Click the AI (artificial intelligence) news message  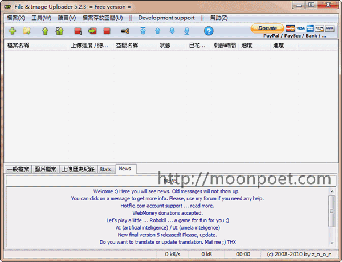[168, 228]
